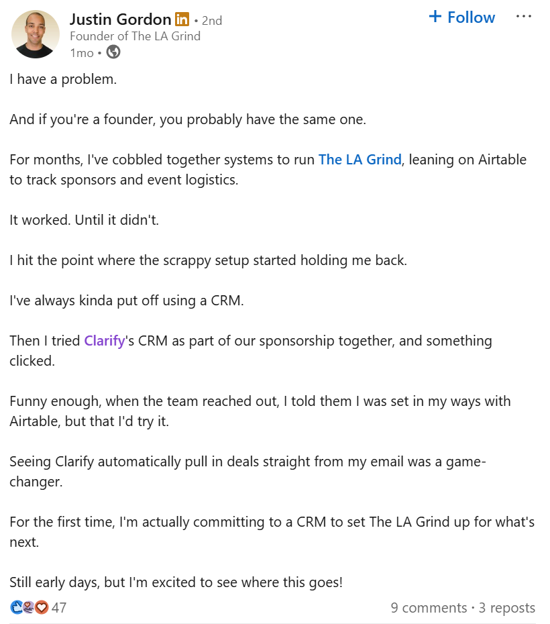
Task: Click the '2nd' connection degree label
Action: click(212, 20)
